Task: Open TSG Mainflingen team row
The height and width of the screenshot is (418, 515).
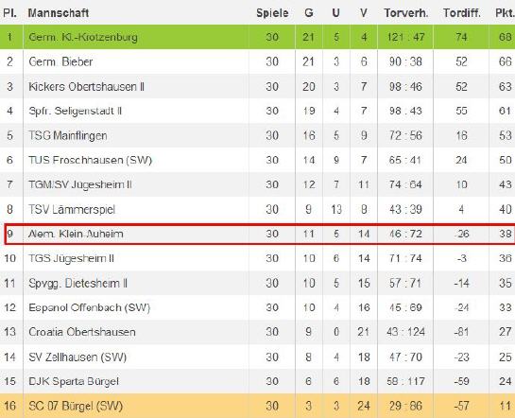Action: [257, 135]
